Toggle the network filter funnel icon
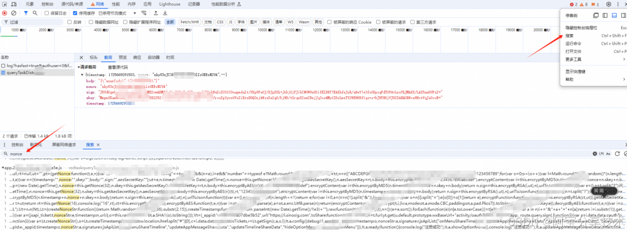This screenshot has width=627, height=232. click(x=26, y=13)
